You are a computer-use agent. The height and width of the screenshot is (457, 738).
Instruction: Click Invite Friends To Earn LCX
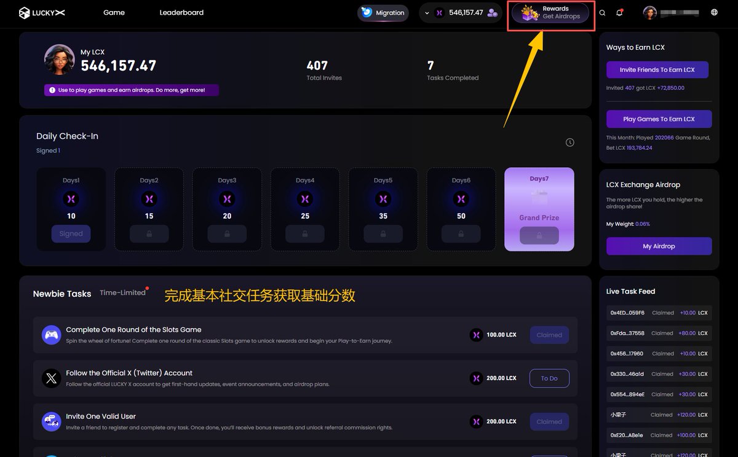pos(657,69)
